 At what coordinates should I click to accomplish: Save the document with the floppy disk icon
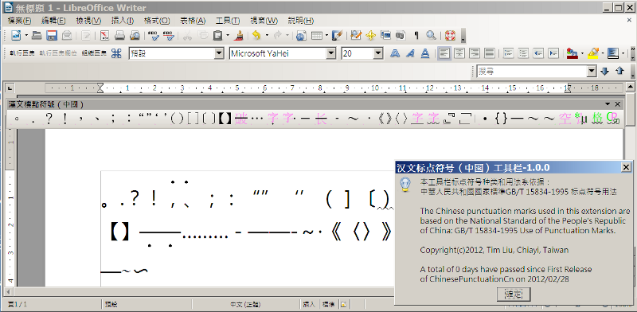pyautogui.click(x=52, y=36)
